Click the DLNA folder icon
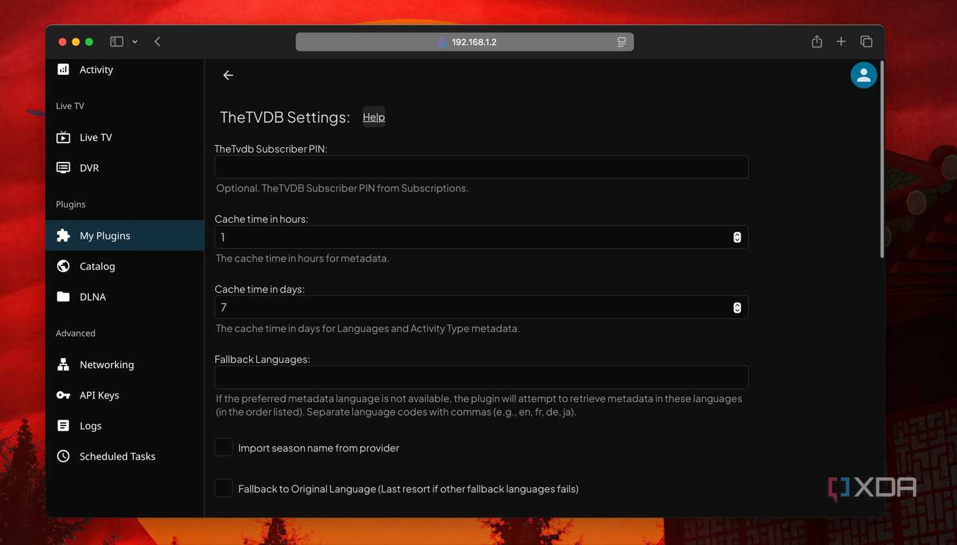This screenshot has height=545, width=957. (63, 297)
